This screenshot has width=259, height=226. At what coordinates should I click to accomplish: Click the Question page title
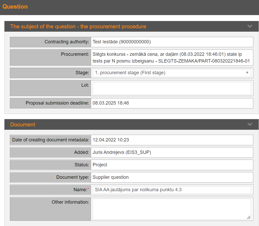coord(15,7)
